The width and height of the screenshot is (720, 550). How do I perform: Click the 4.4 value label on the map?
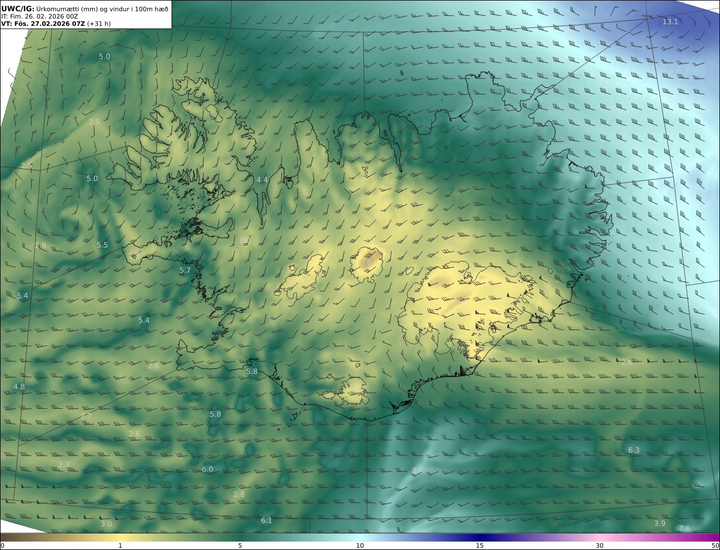[262, 180]
